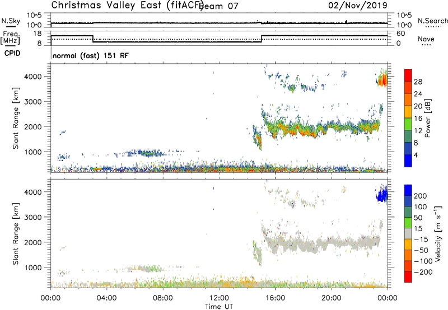Click the 'N.Sky' legend label

point(11,21)
